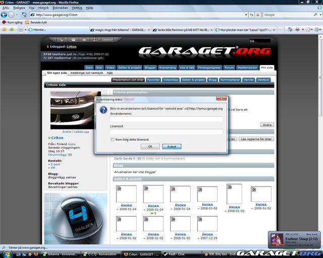The image size is (323, 258).
Task: Open the back/forward history dropdown arrow
Action: click(17, 15)
